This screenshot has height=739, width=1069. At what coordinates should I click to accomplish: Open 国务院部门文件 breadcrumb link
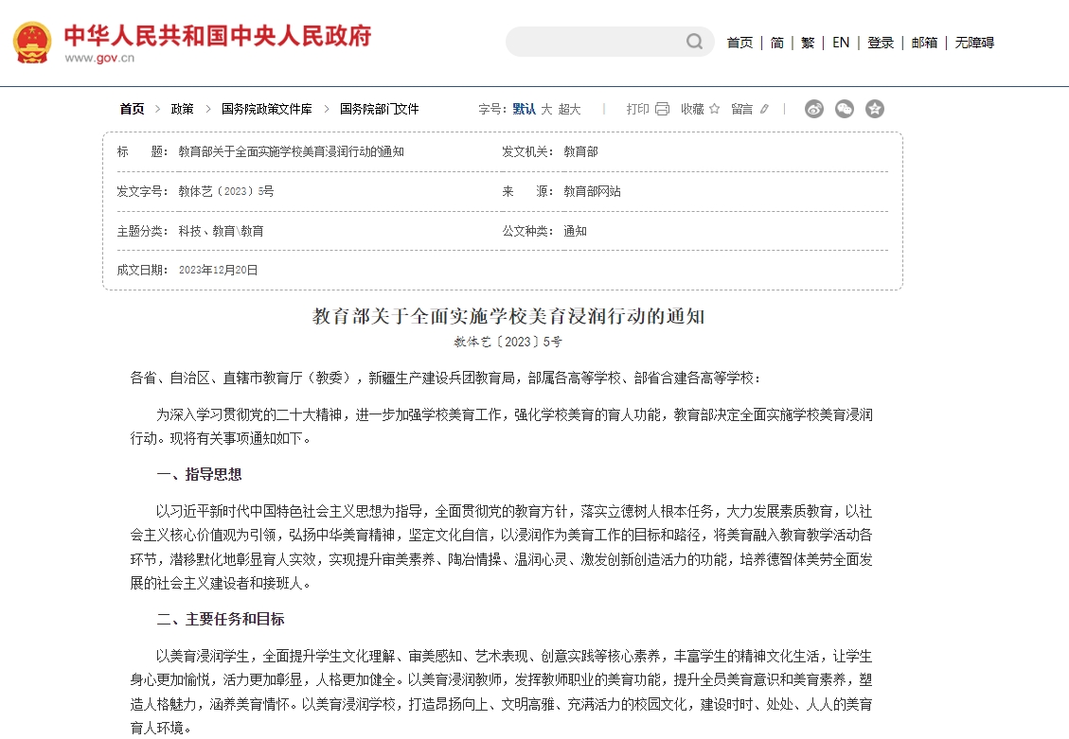[x=379, y=109]
